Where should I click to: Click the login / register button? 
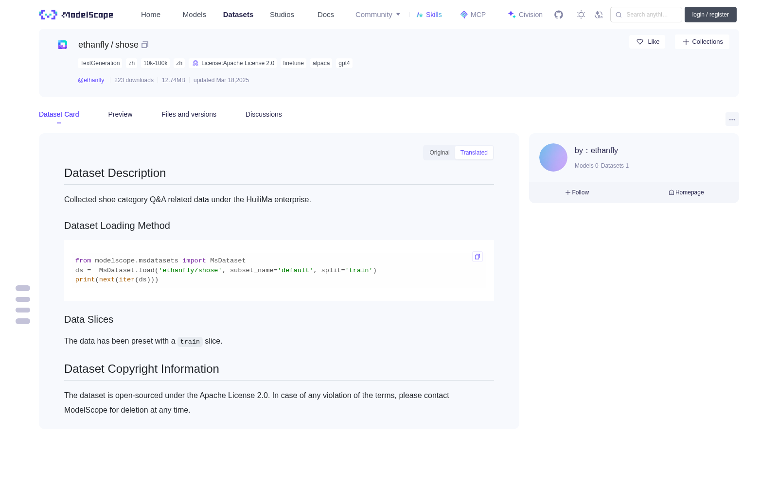pyautogui.click(x=710, y=15)
